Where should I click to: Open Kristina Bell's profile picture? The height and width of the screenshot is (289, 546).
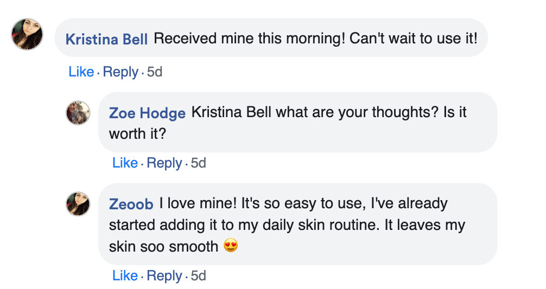pyautogui.click(x=27, y=34)
